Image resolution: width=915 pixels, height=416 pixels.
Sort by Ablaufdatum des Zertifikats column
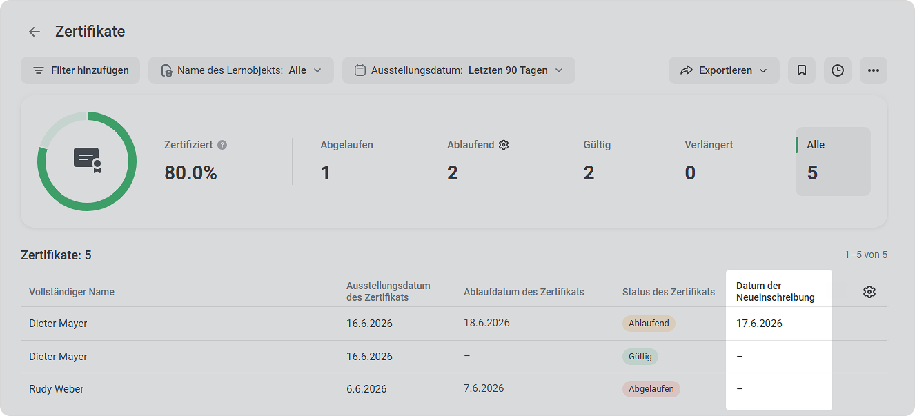coord(524,292)
